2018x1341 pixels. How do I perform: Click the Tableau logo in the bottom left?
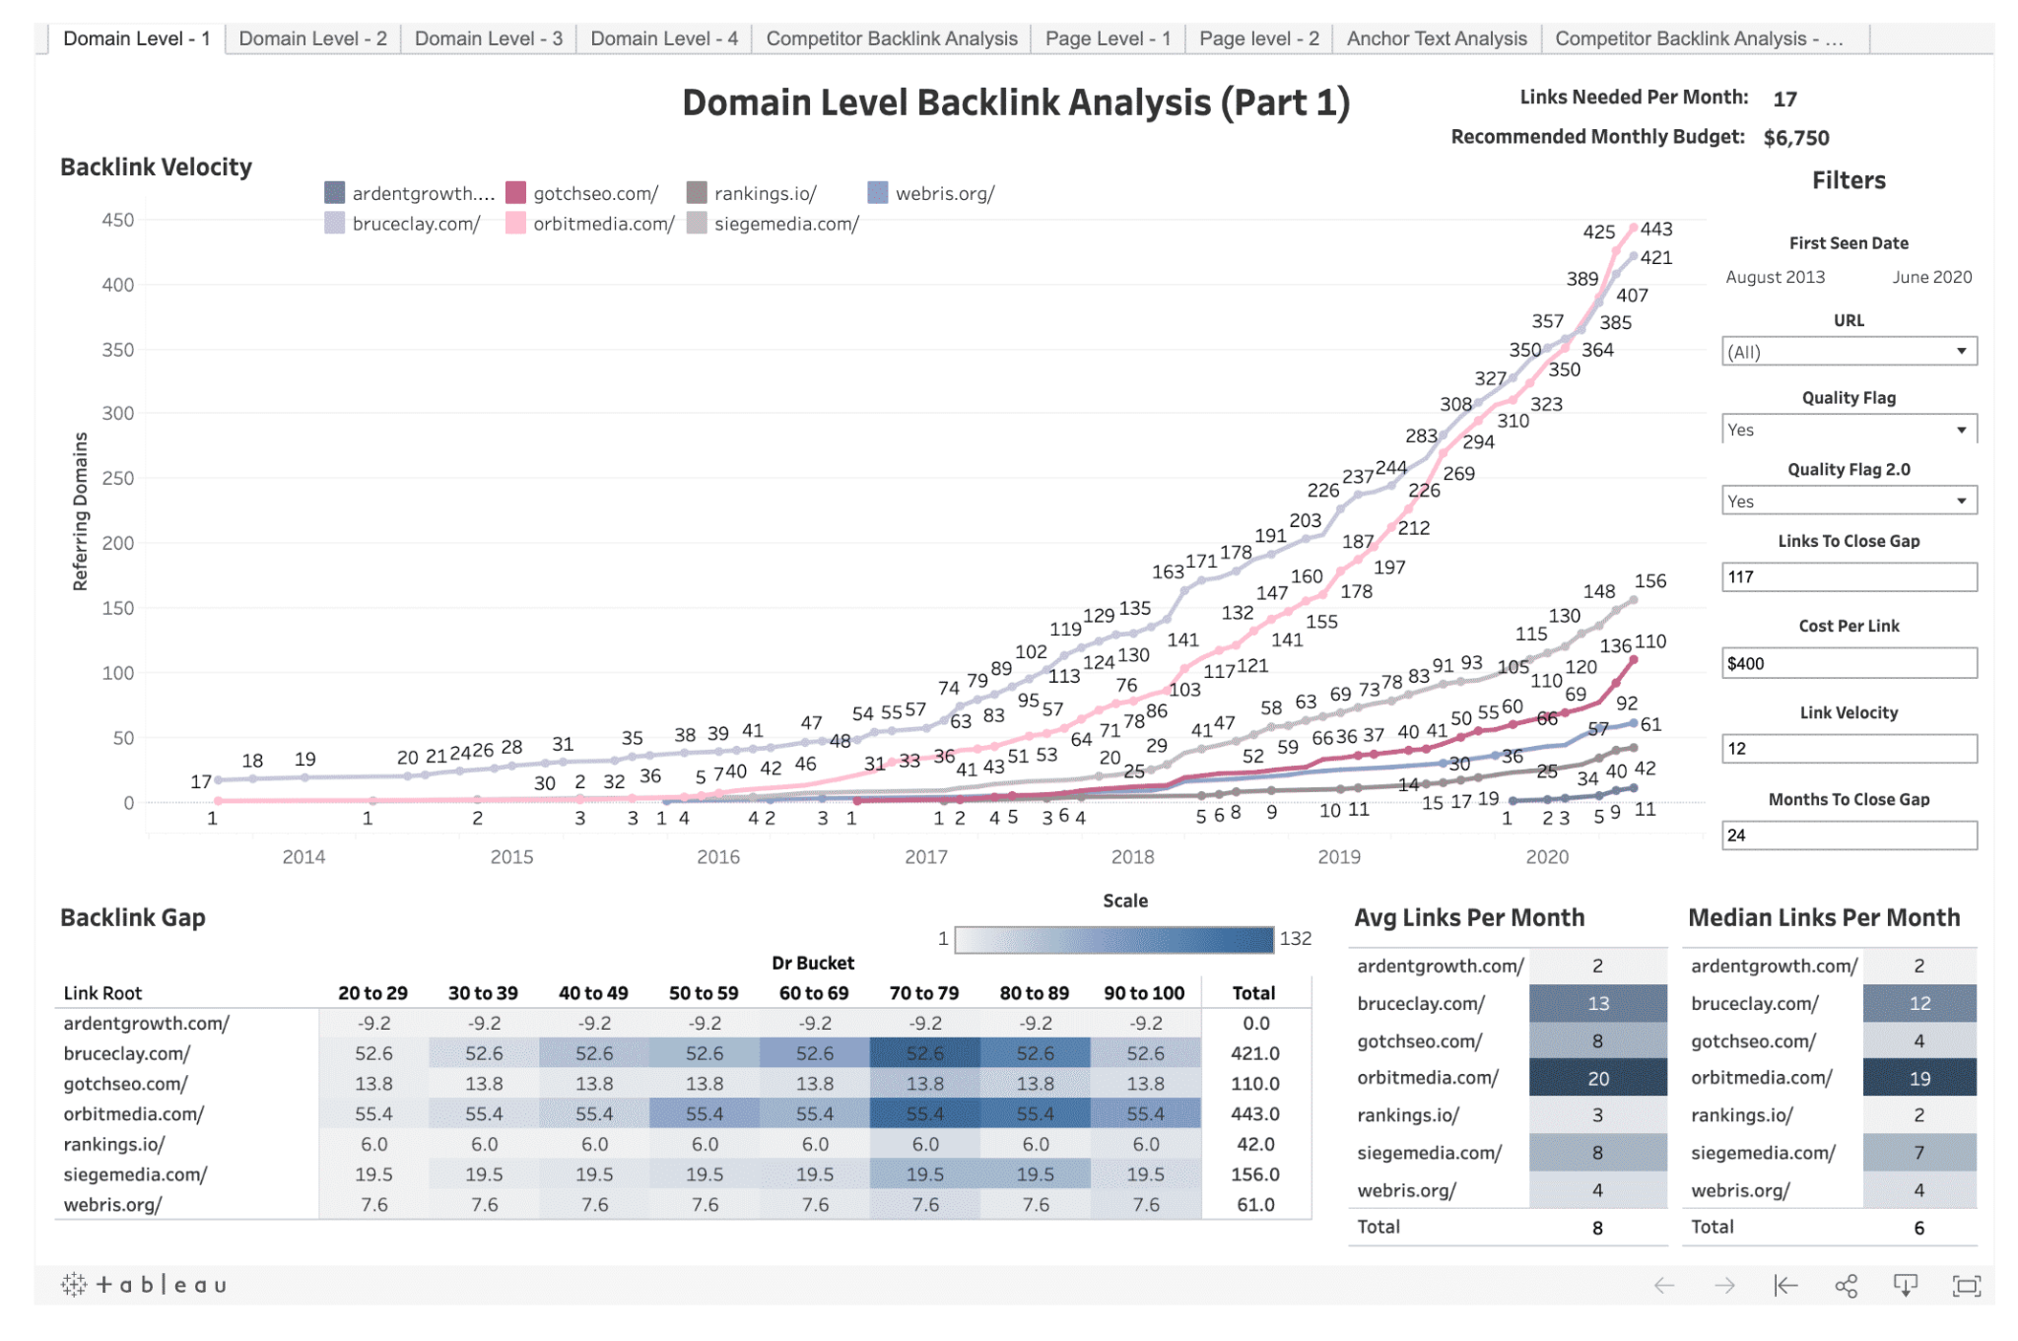(x=146, y=1284)
